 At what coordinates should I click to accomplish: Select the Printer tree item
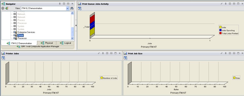(20, 35)
